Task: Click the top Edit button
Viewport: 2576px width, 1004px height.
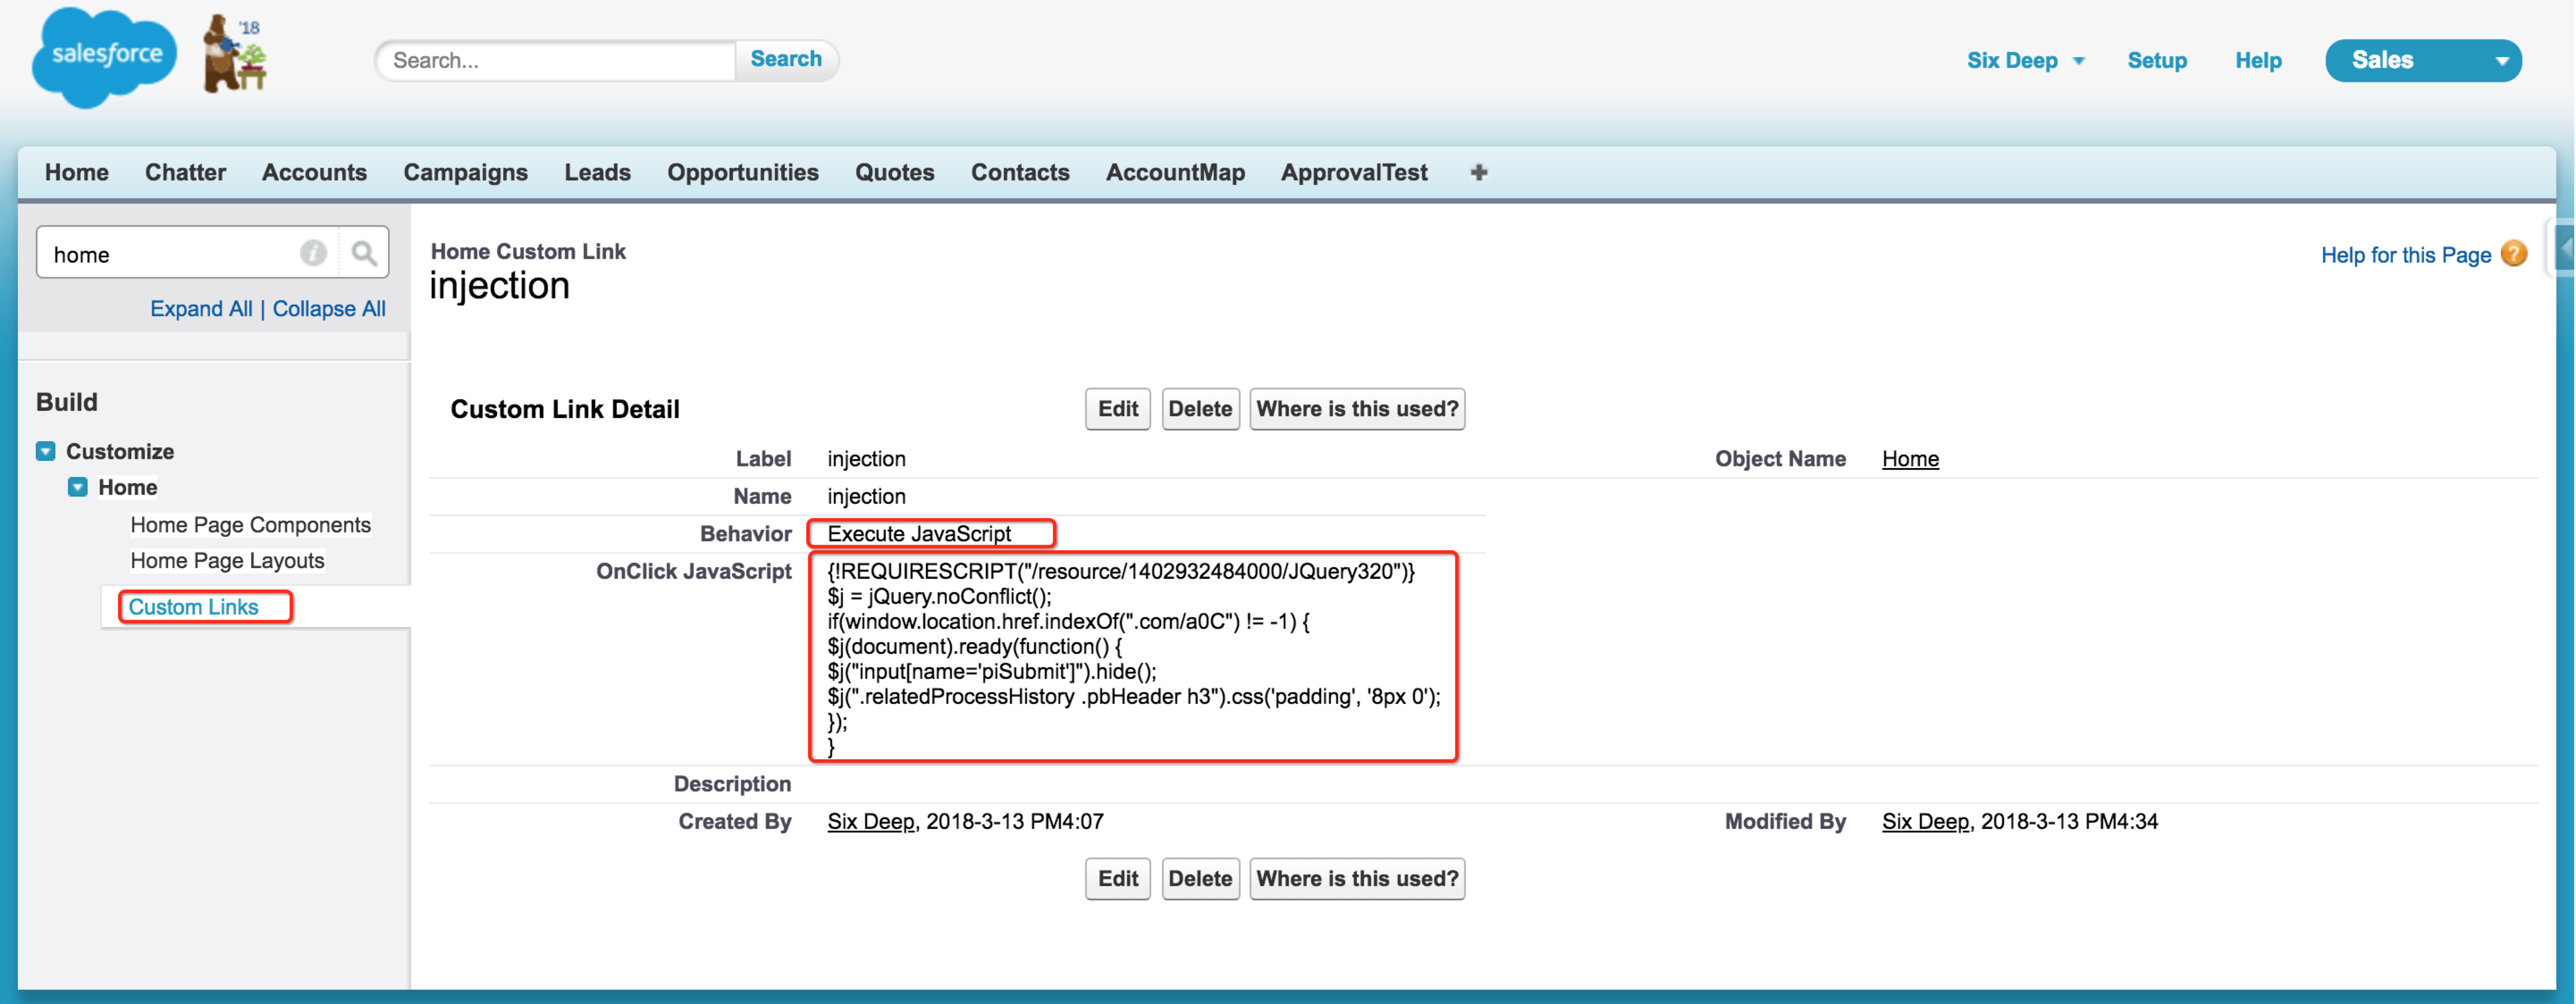Action: pyautogui.click(x=1118, y=409)
